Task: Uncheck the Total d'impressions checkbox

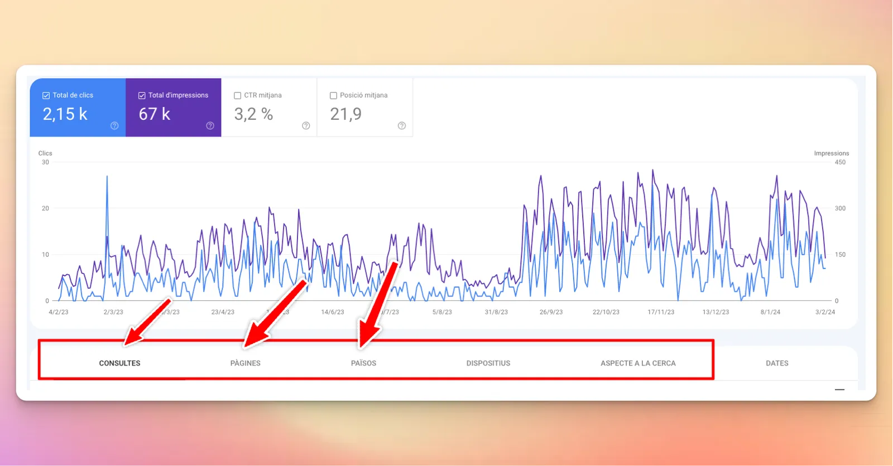Action: coord(142,95)
